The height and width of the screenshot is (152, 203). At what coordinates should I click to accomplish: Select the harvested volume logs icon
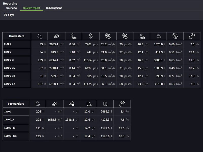tap(56, 36)
